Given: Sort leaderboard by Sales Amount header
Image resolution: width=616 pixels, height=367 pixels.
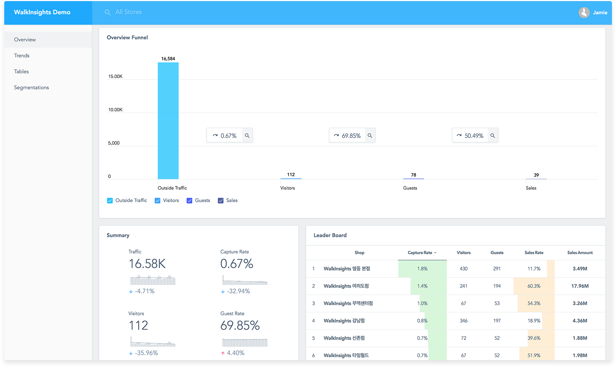Looking at the screenshot, I should coord(580,253).
